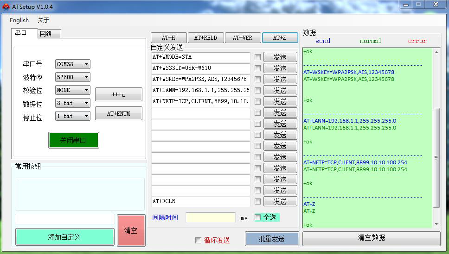
Task: Click the AT+Z restart button
Action: coord(279,38)
